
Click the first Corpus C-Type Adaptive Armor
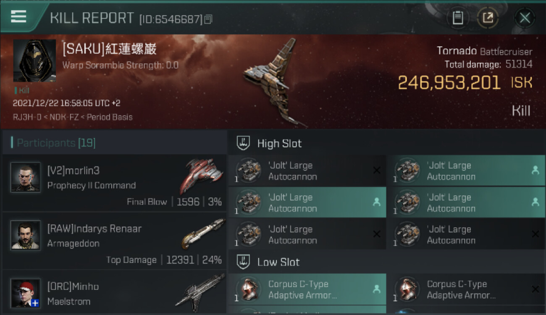click(307, 290)
